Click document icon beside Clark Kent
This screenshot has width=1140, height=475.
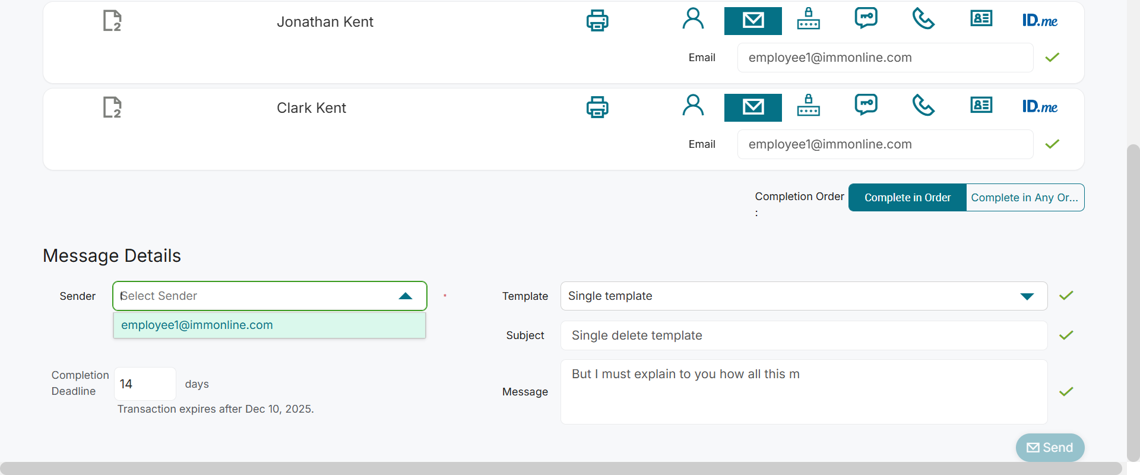(112, 107)
